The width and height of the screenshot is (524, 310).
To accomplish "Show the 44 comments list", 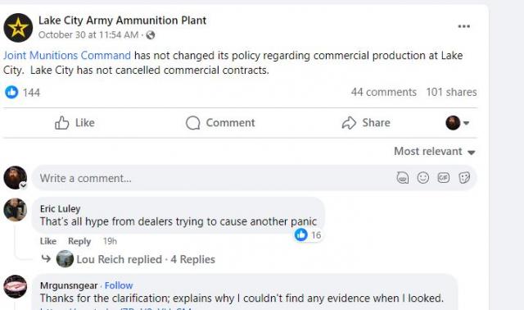I will pos(384,92).
